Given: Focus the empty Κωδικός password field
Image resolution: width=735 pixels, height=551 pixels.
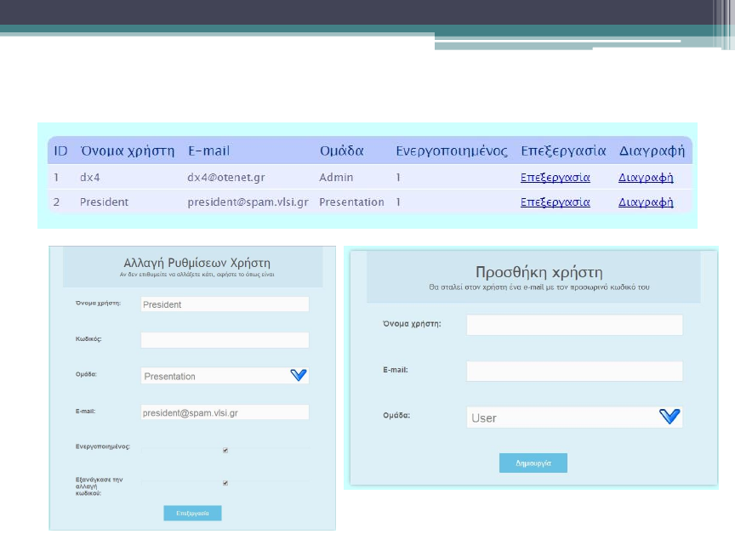Looking at the screenshot, I should coord(225,340).
